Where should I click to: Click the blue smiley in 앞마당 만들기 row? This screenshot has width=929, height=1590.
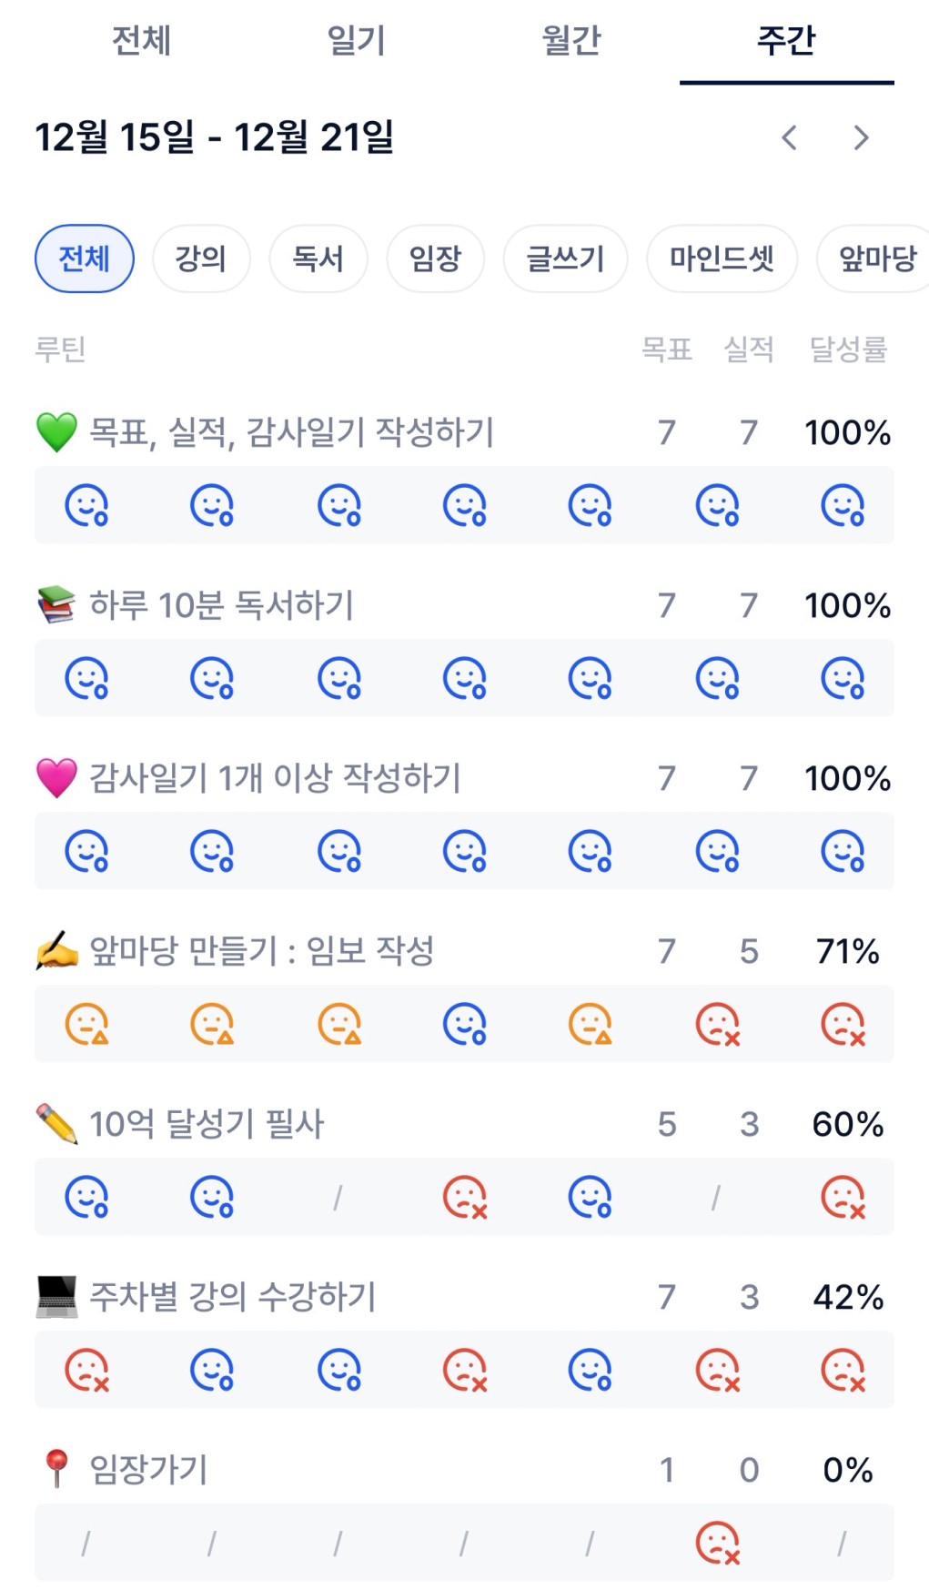[x=465, y=1024]
